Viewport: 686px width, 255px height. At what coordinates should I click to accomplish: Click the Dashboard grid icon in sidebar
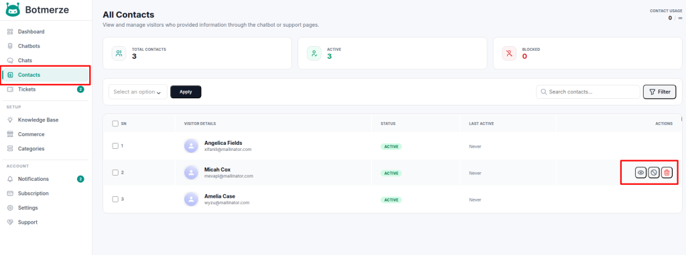(x=11, y=32)
